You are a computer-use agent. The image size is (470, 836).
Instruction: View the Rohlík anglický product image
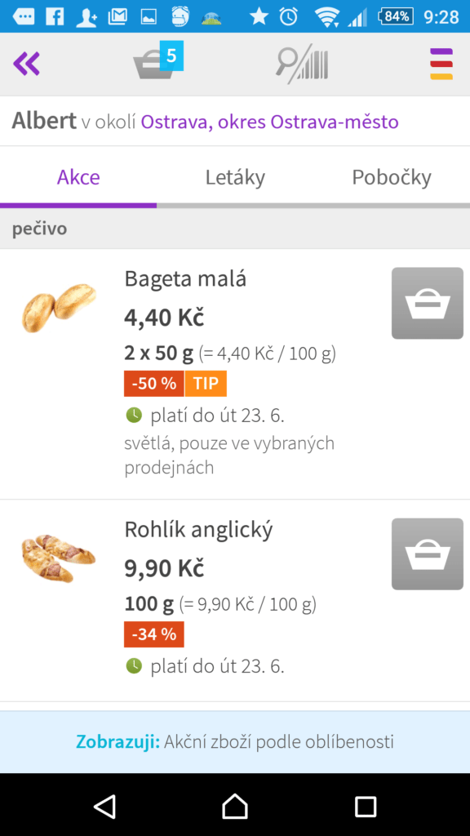(59, 558)
